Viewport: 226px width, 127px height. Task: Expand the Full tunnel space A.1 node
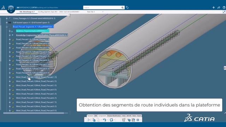tap(7, 23)
